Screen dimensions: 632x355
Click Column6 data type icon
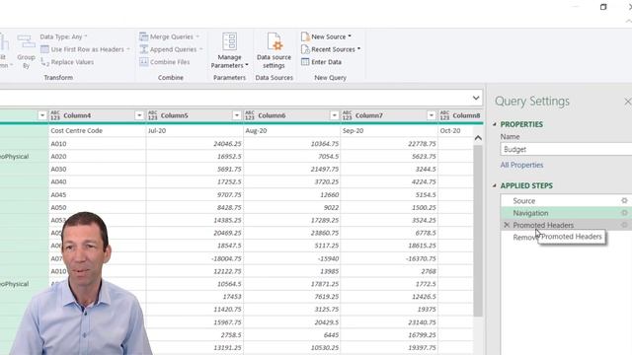250,115
